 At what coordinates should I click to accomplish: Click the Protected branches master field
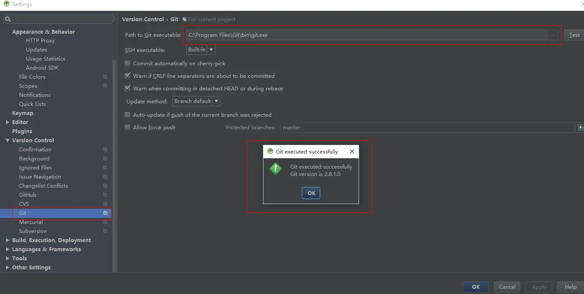point(427,128)
